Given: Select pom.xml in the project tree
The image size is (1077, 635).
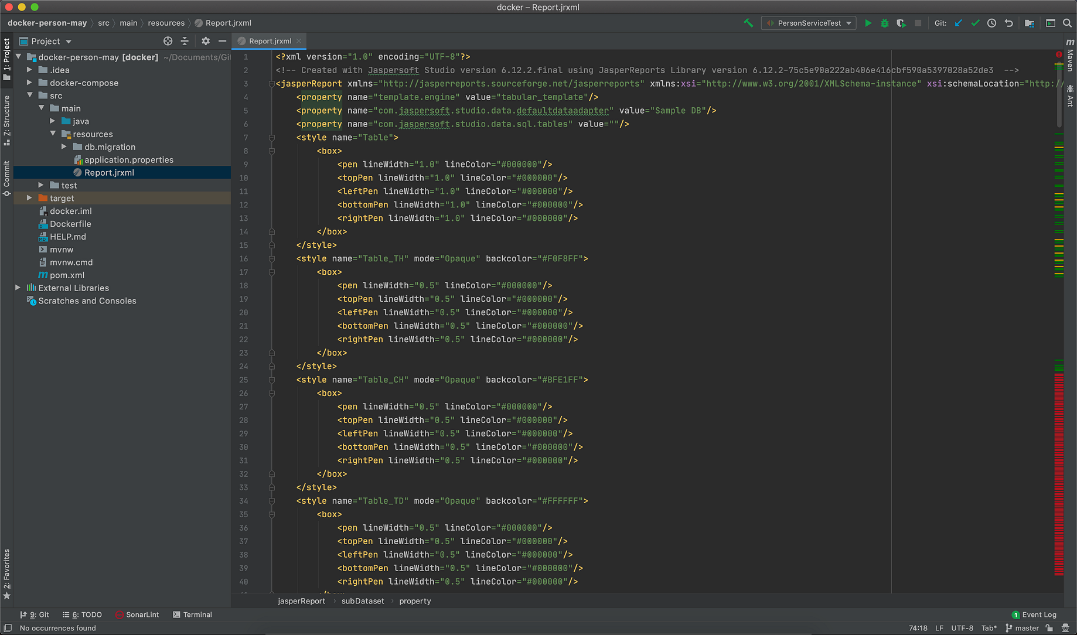Looking at the screenshot, I should [67, 275].
